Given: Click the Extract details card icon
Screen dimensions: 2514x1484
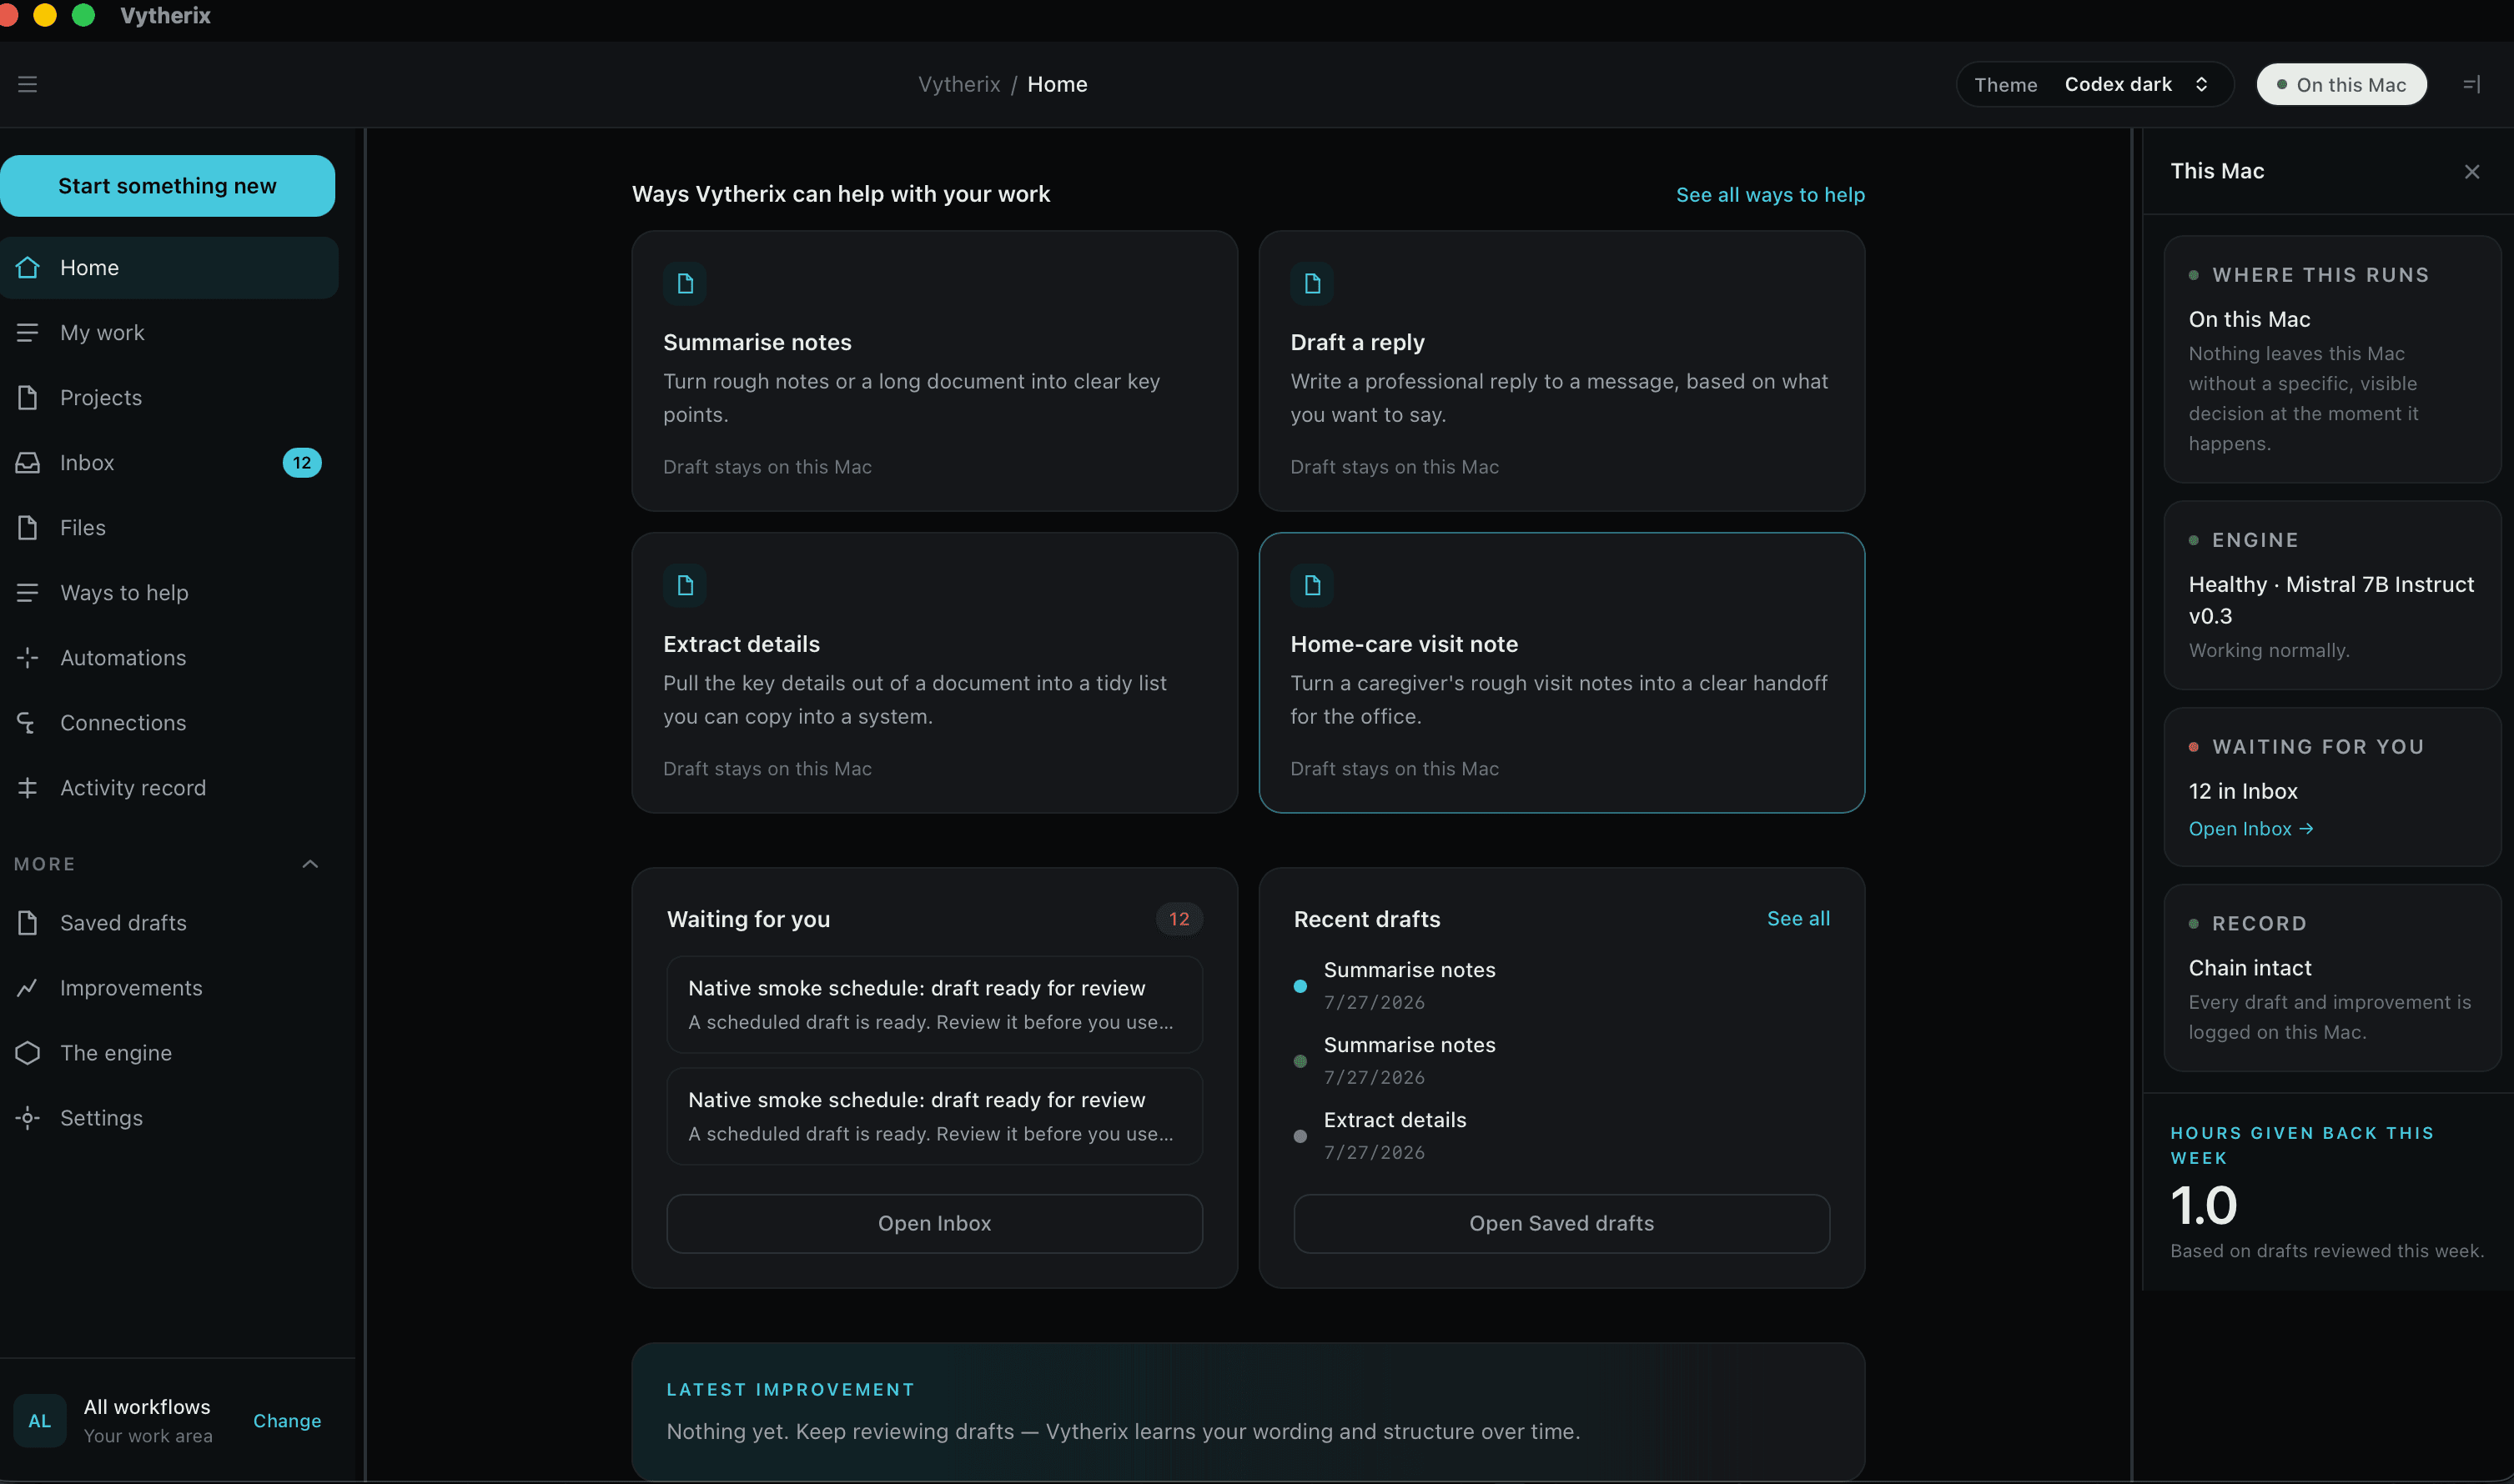Looking at the screenshot, I should 686,586.
